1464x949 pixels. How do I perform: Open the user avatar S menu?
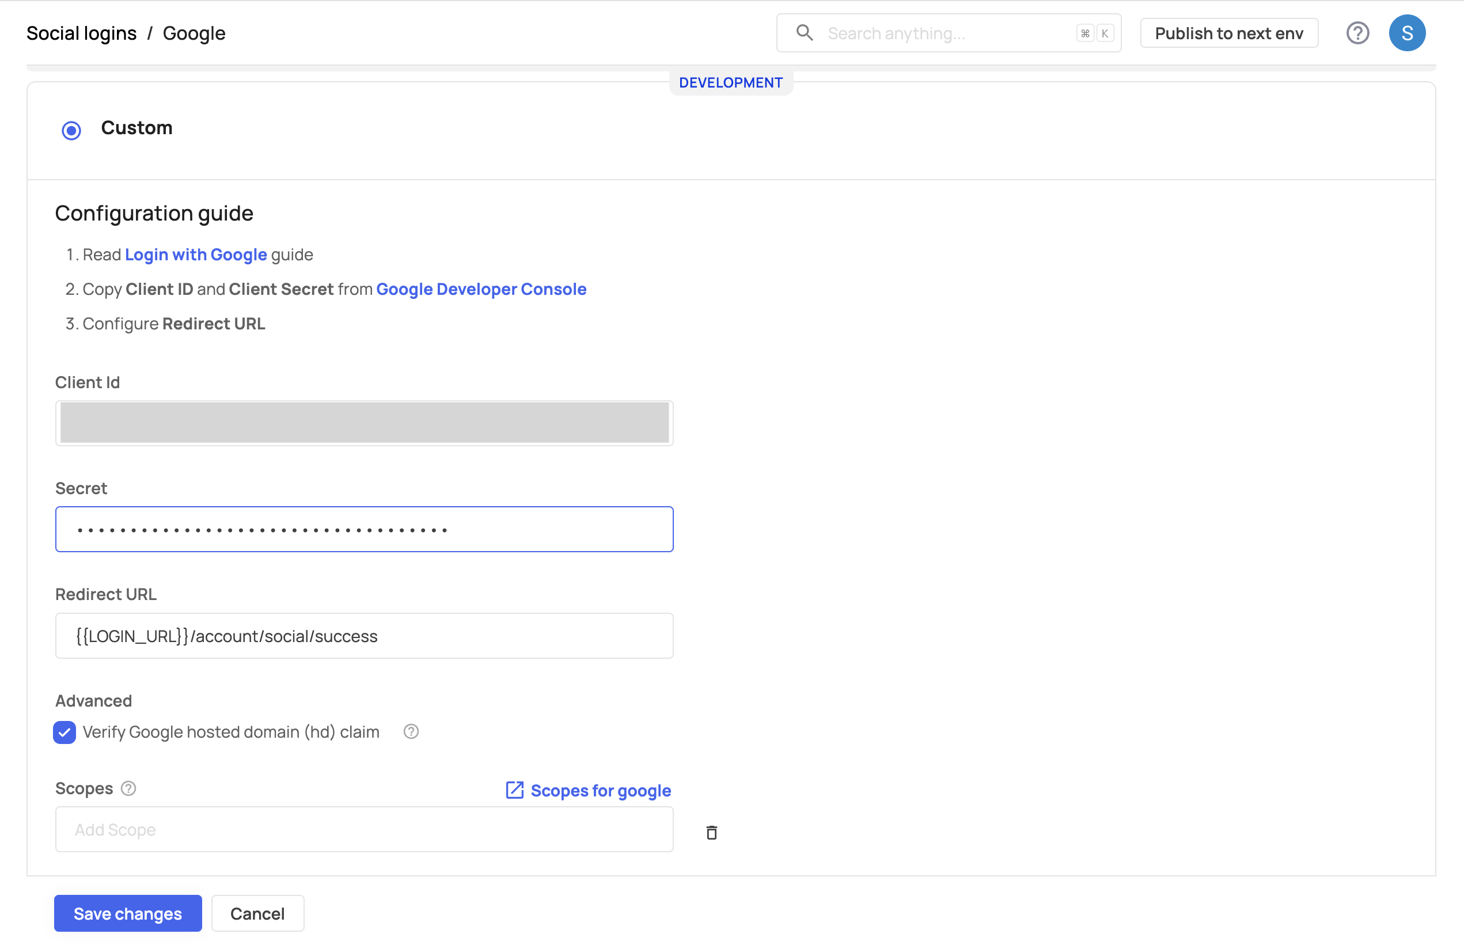(1406, 33)
